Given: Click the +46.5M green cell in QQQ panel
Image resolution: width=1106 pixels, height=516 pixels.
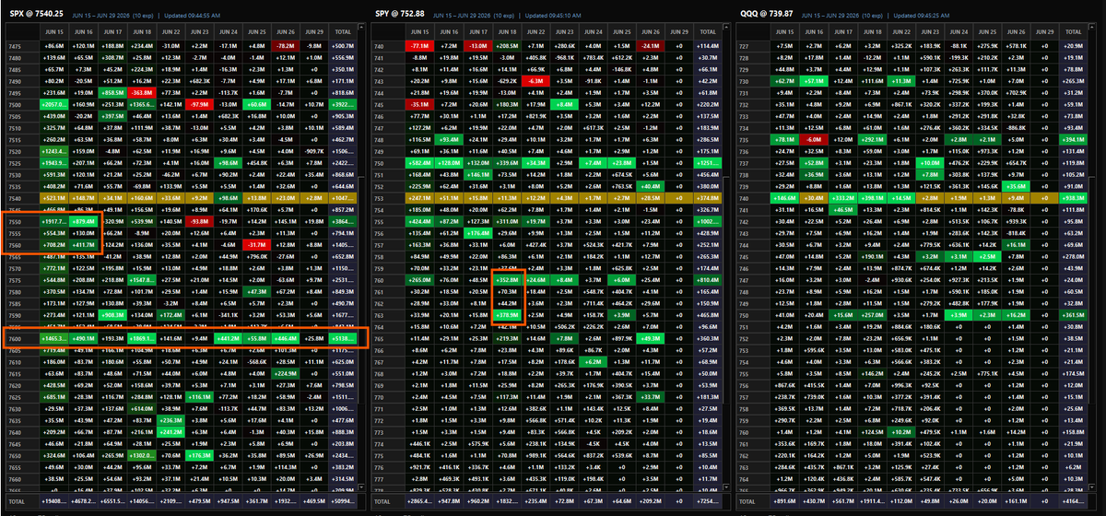Looking at the screenshot, I should pos(845,210).
